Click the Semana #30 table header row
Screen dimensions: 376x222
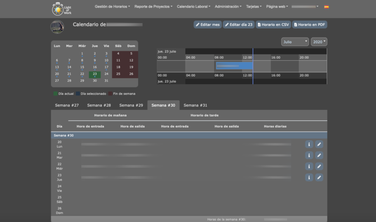189,136
